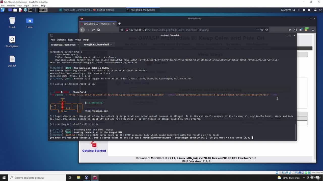The width and height of the screenshot is (323, 181).
Task: Close the first root@kali terminal tab
Action: coord(78,44)
